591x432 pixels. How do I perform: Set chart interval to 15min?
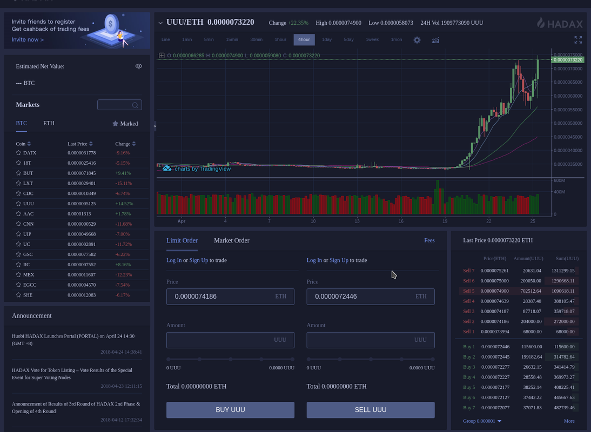232,39
